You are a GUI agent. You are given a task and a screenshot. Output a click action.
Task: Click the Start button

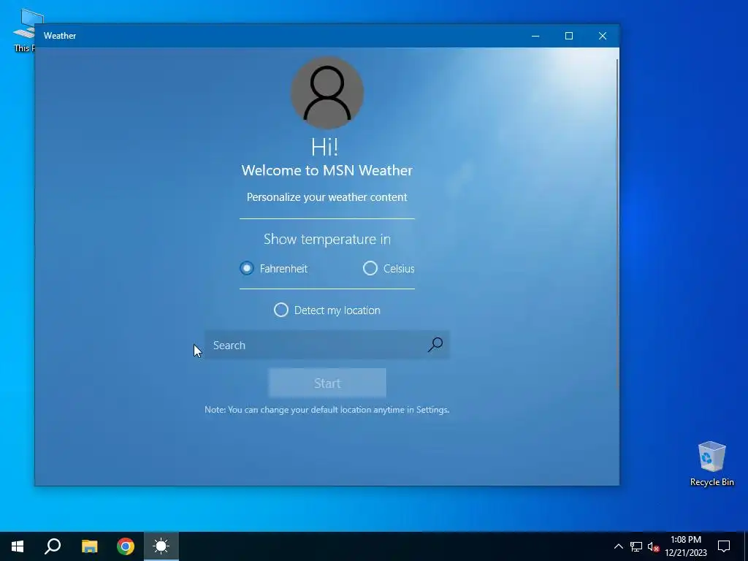pyautogui.click(x=327, y=383)
